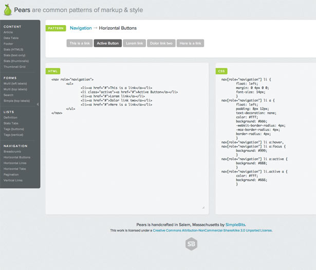Click the LISTS sidebar heading

9,112
